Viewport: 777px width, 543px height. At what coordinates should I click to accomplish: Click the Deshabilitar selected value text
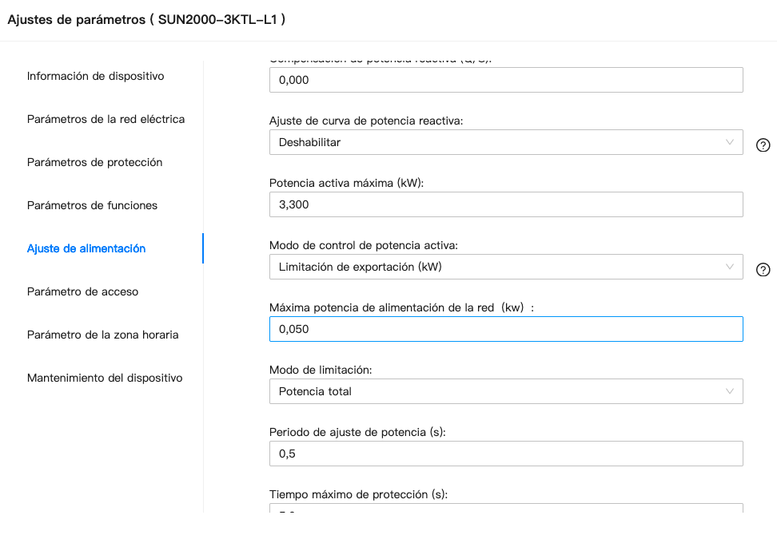tap(309, 143)
